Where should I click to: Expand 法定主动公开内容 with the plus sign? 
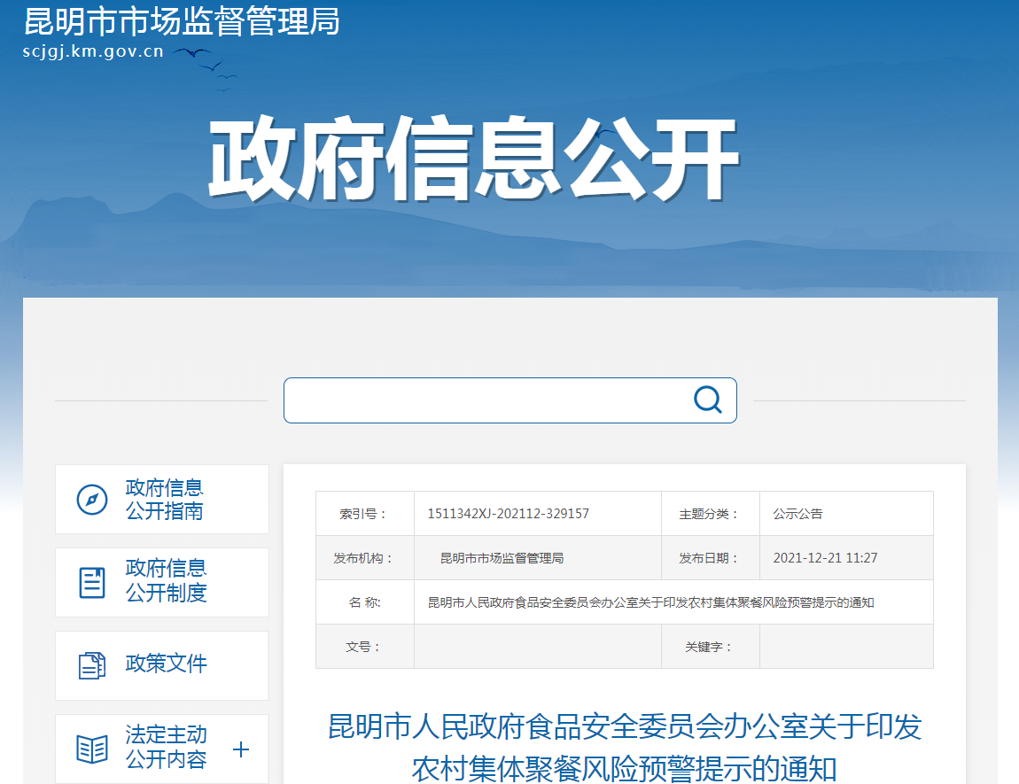[x=241, y=749]
